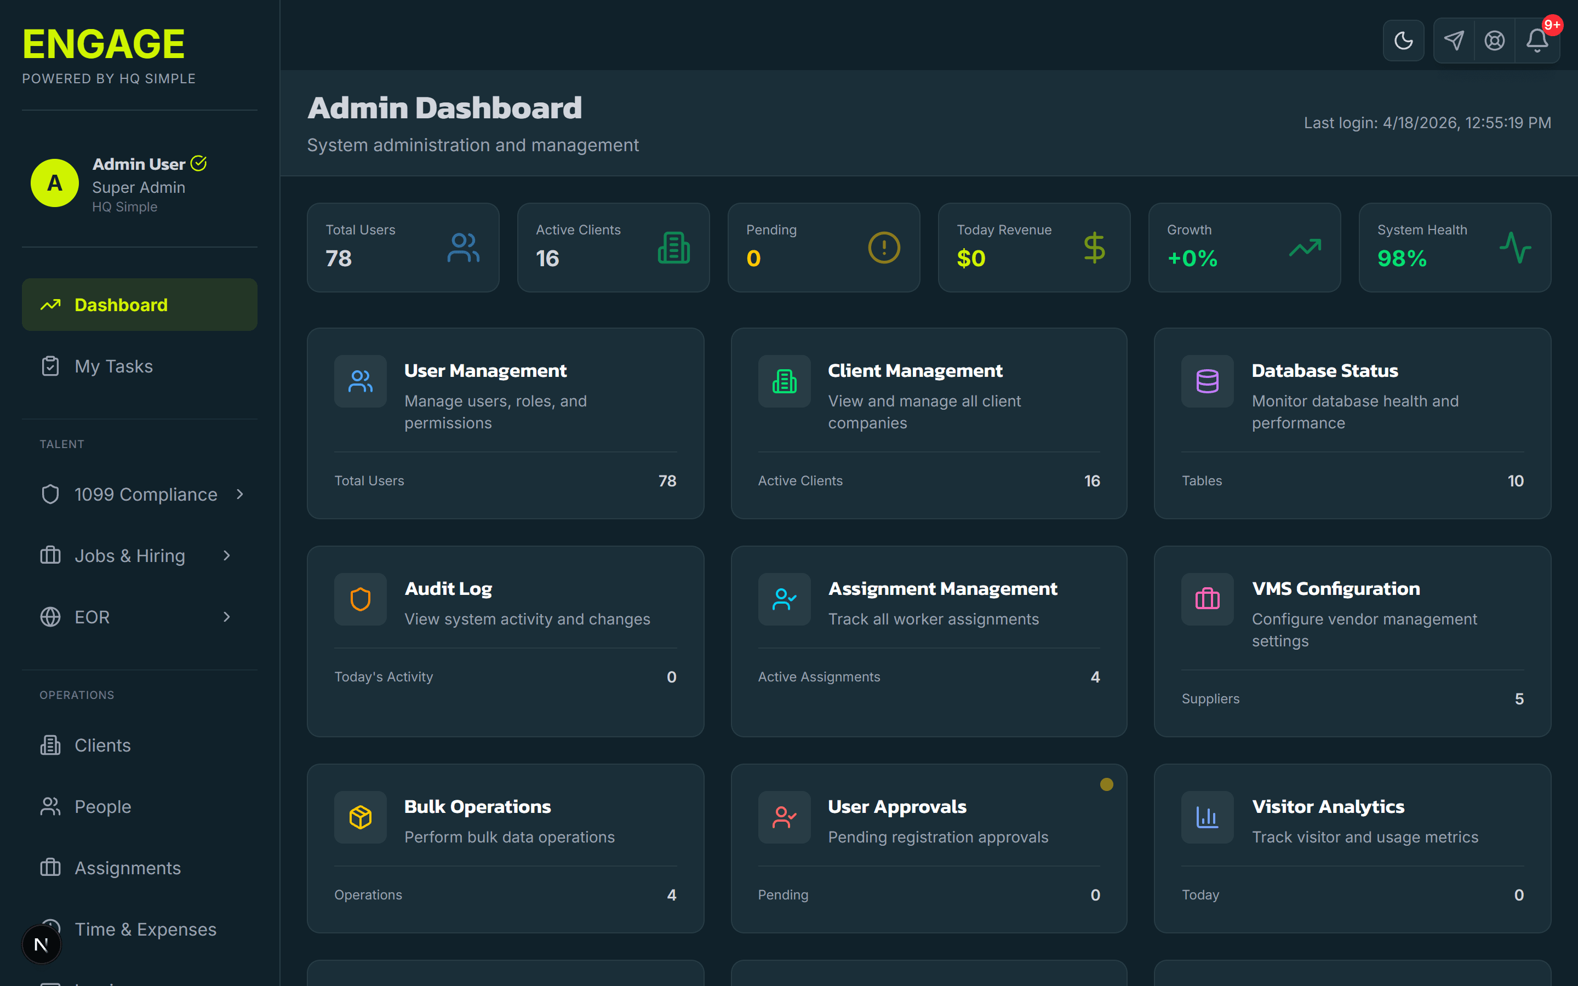Toggle dark mode via the moon icon
1578x986 pixels.
coord(1403,41)
